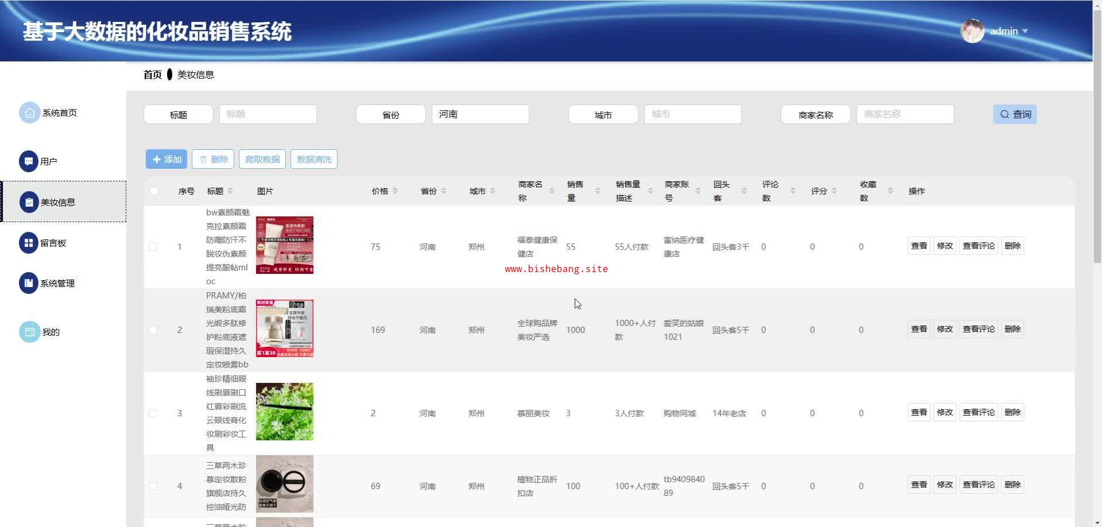Screen dimensions: 1102x527
Task: Focus the 标题 search input field
Action: (268, 114)
